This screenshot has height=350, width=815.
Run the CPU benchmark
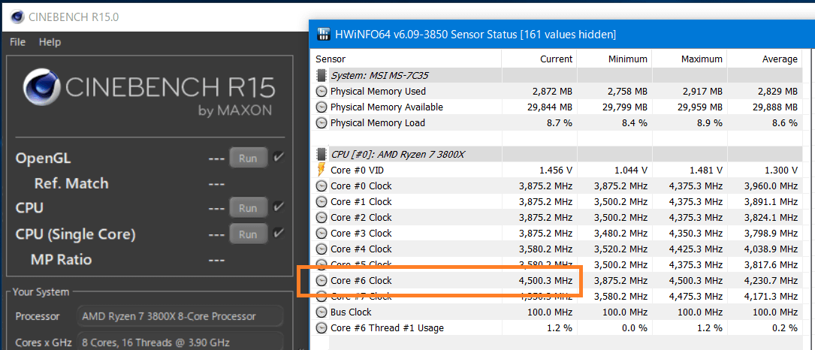click(x=249, y=208)
